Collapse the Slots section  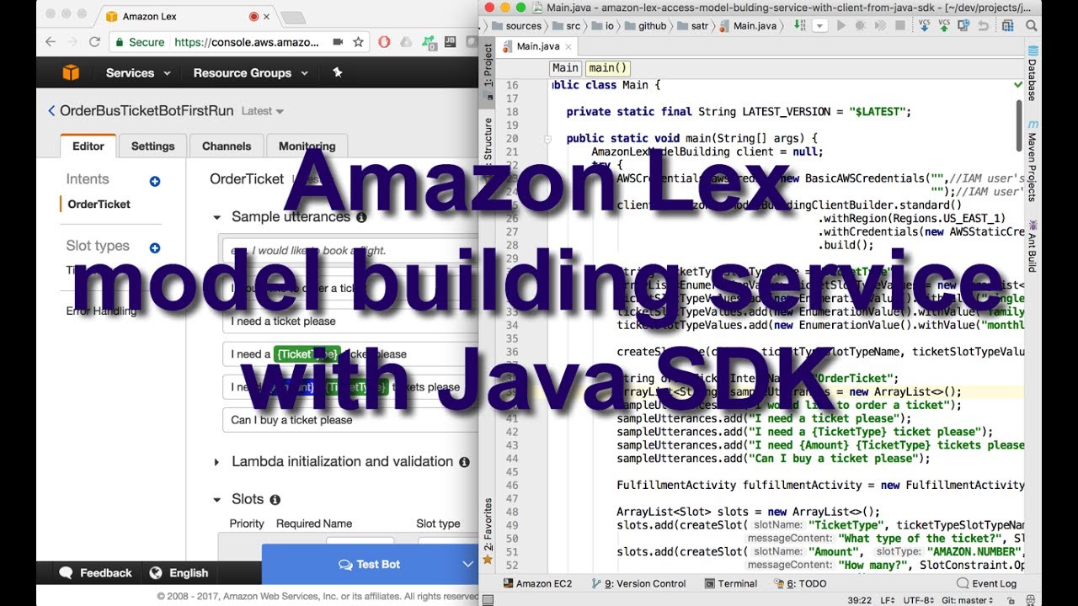tap(217, 500)
